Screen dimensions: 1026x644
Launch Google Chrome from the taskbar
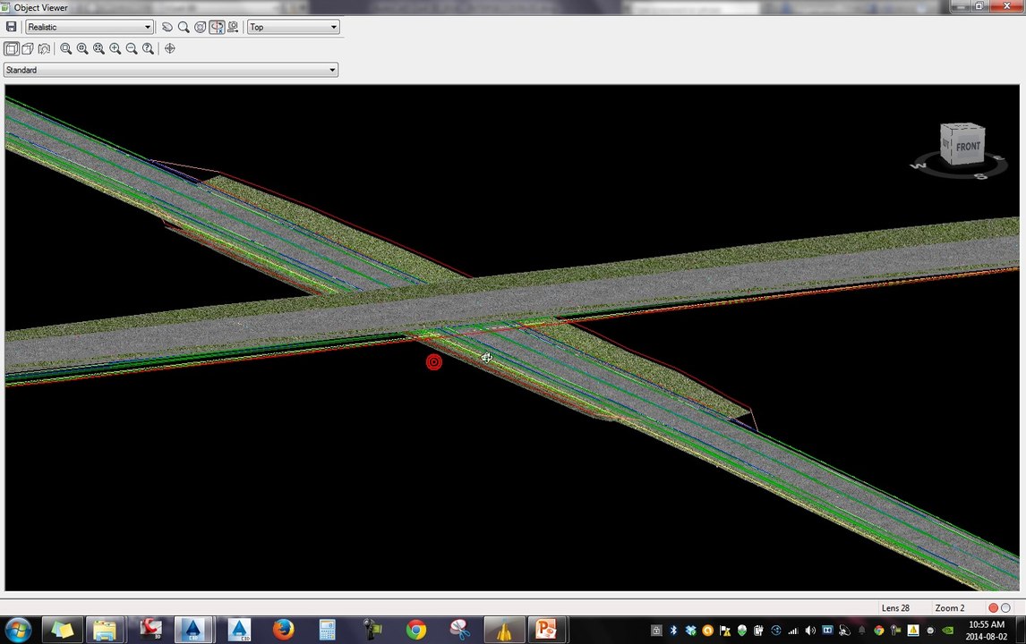point(416,631)
